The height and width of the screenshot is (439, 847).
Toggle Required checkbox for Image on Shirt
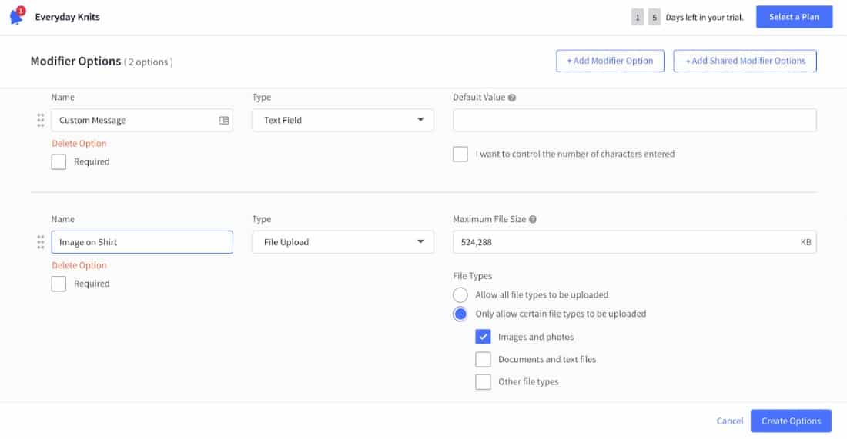pos(59,284)
